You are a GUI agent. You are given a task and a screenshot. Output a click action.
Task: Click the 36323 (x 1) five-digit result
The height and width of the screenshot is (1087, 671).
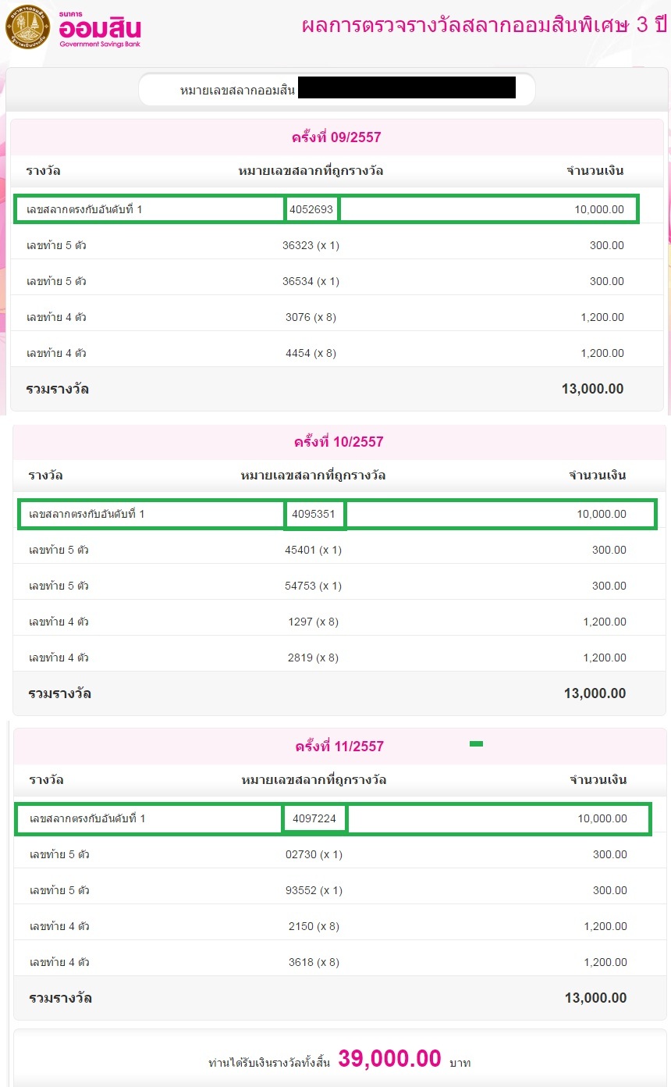(x=311, y=245)
